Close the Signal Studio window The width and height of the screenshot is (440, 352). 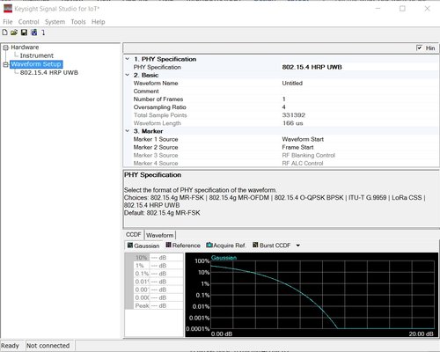(x=427, y=9)
